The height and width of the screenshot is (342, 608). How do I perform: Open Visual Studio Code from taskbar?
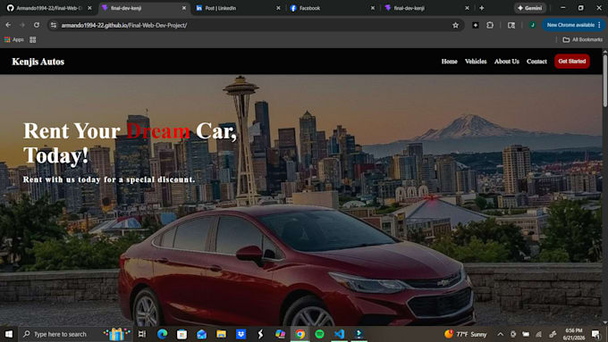coord(340,334)
